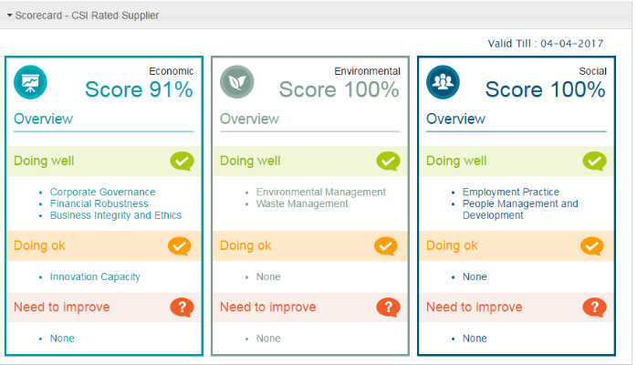Open Innovation Capacity under Doing ok
637x365 pixels.
click(x=95, y=276)
